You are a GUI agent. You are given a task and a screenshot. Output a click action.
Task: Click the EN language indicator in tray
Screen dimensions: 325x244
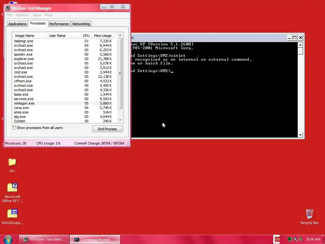coord(277,239)
